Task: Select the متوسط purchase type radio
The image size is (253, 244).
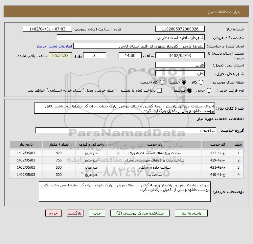Action: (190, 90)
